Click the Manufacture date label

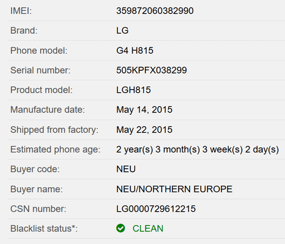tap(47, 110)
